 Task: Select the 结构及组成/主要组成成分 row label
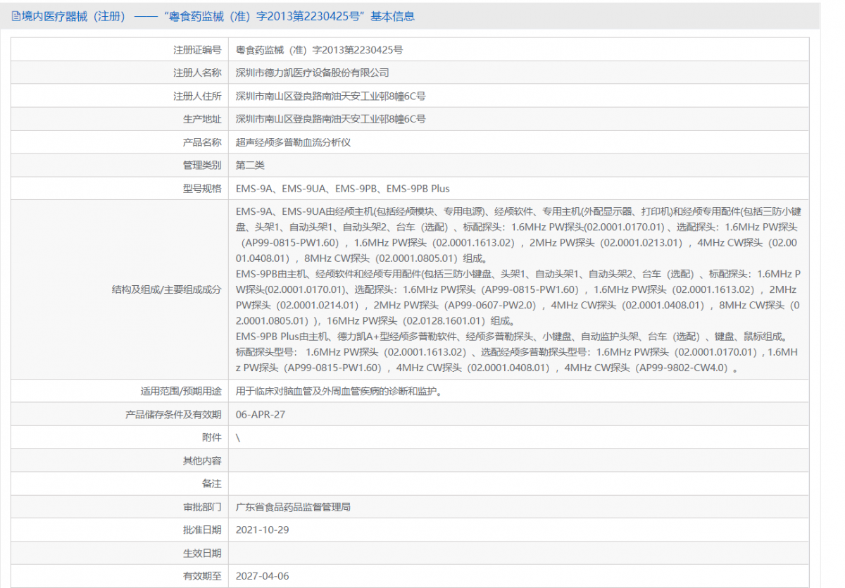point(166,289)
